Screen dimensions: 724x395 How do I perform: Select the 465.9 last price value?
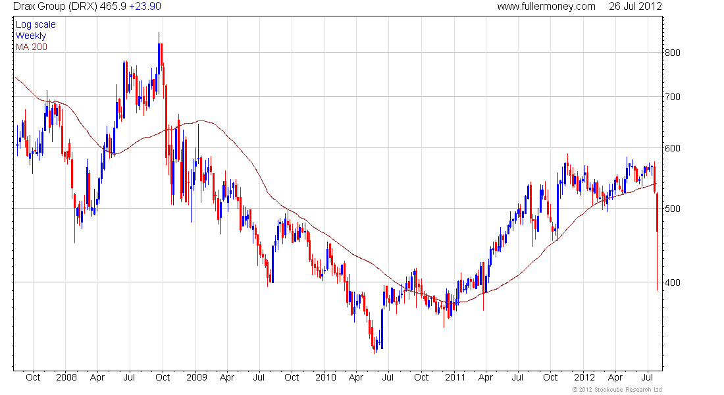113,7
